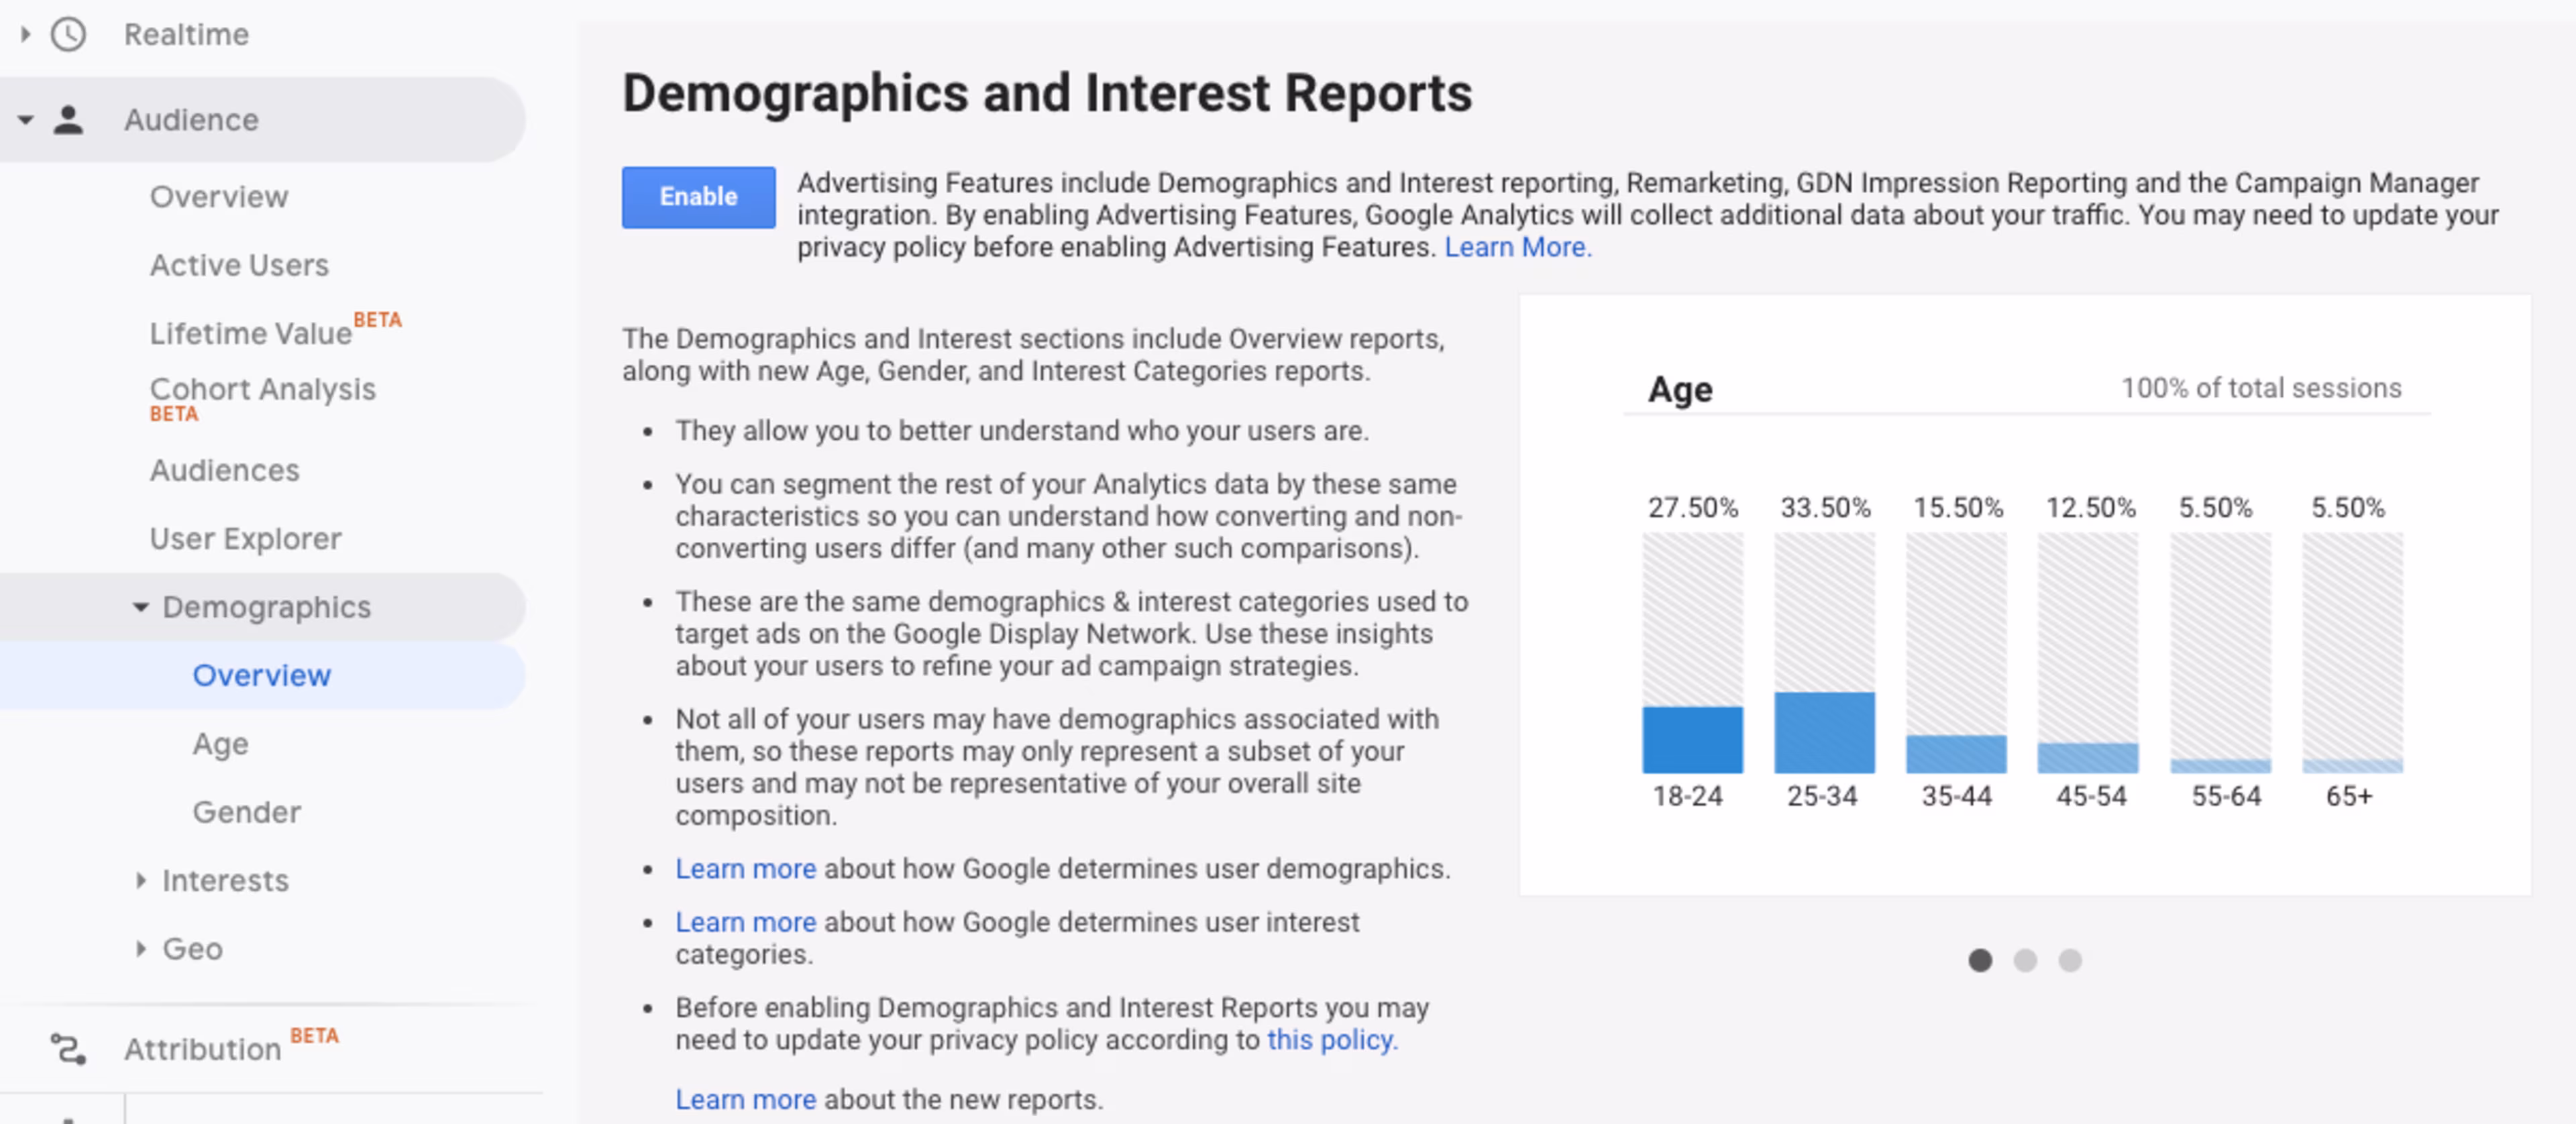Click this policy link about privacy updates
This screenshot has height=1124, width=2576.
coord(1329,1039)
